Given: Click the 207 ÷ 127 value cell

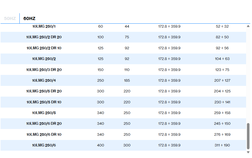Looking at the screenshot, I should pos(222,81).
